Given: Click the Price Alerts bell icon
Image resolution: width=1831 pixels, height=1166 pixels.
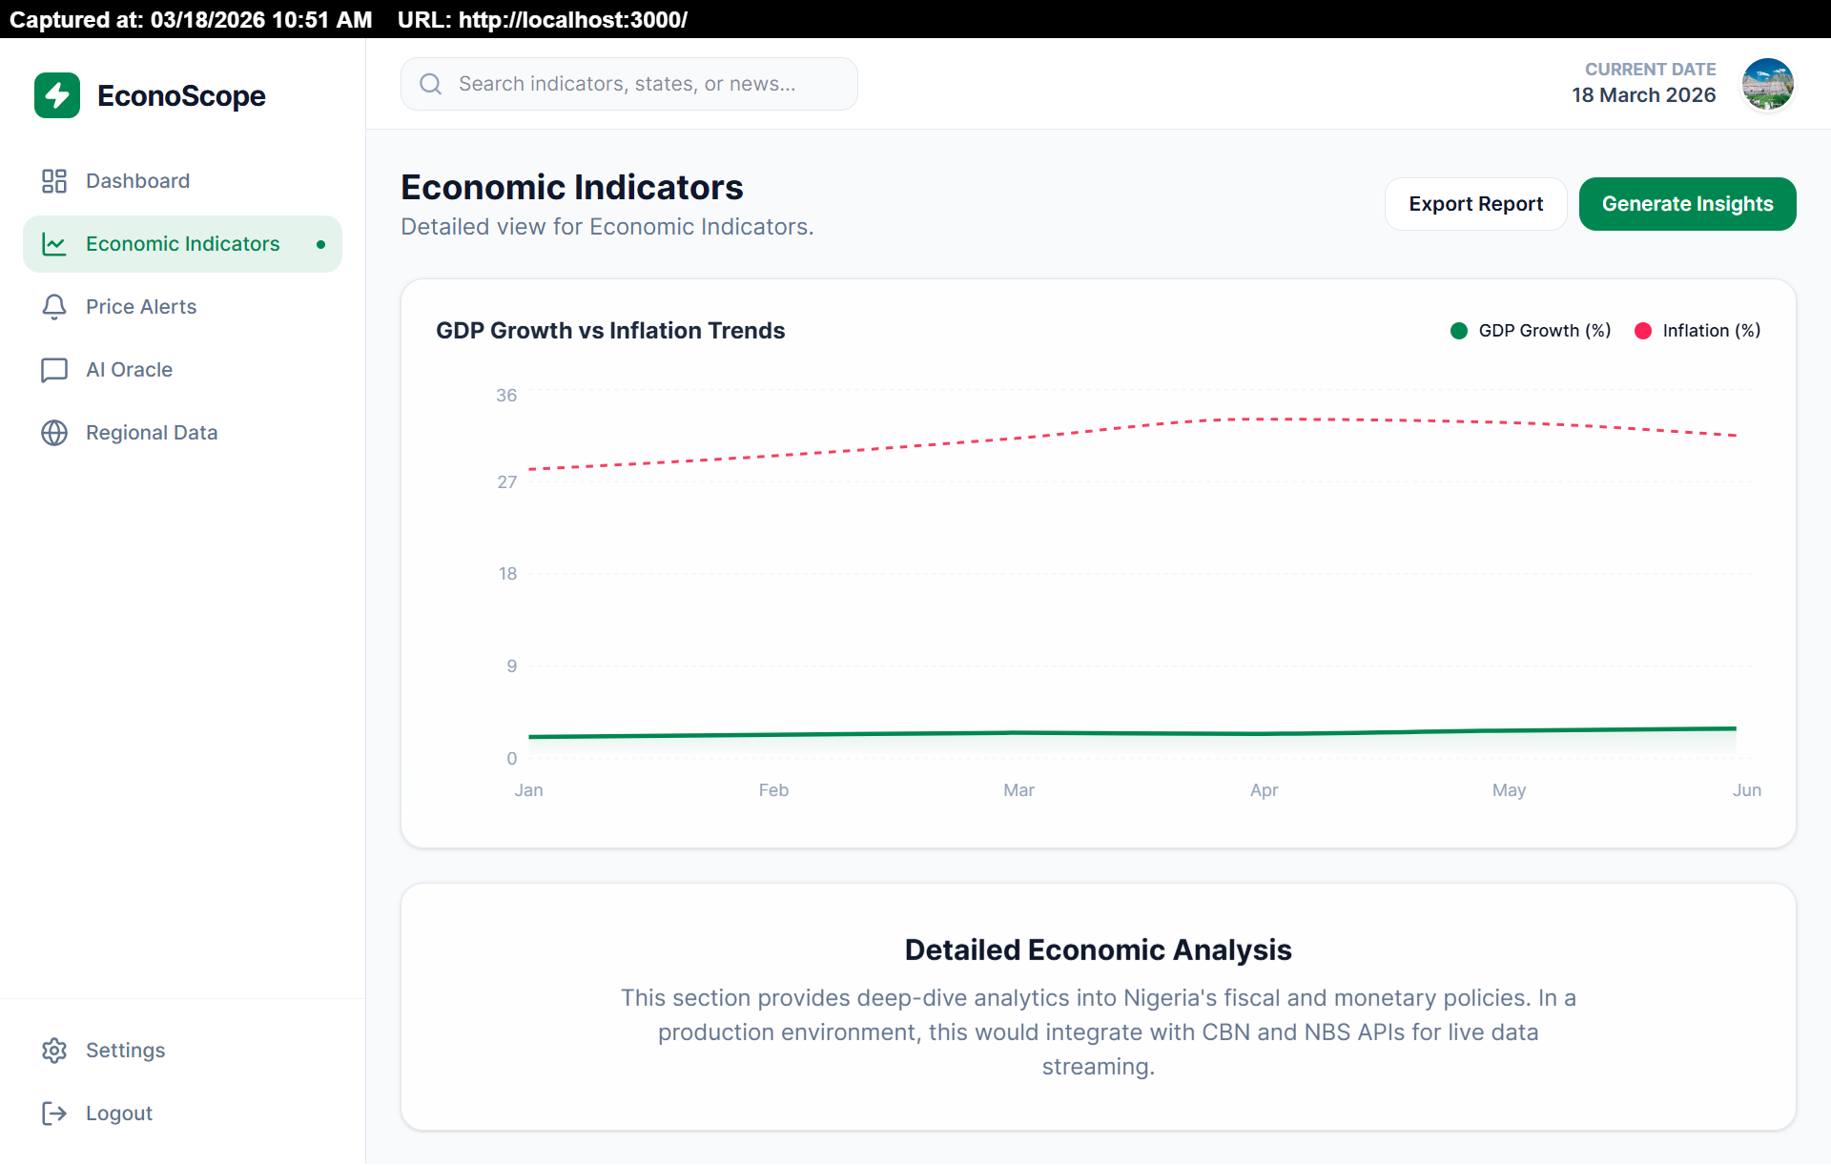Looking at the screenshot, I should click(x=54, y=307).
